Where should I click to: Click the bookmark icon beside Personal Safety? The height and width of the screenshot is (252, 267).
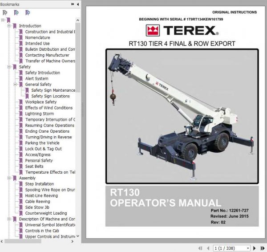tap(21, 161)
